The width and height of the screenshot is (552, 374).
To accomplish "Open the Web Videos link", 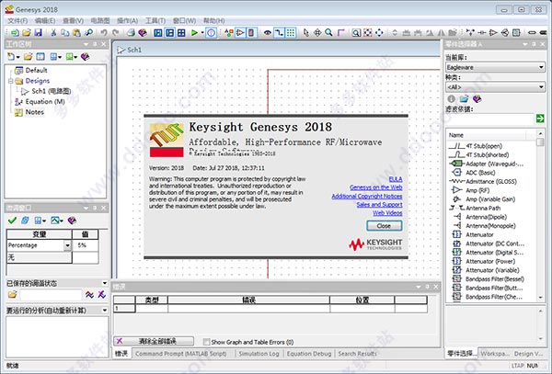I will (x=387, y=213).
